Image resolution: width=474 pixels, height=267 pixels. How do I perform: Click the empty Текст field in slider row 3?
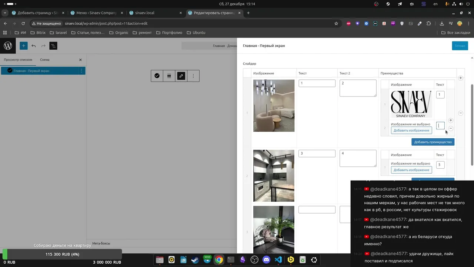pos(317,210)
